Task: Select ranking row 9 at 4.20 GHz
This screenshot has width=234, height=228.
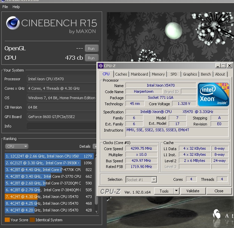Action: [49, 210]
